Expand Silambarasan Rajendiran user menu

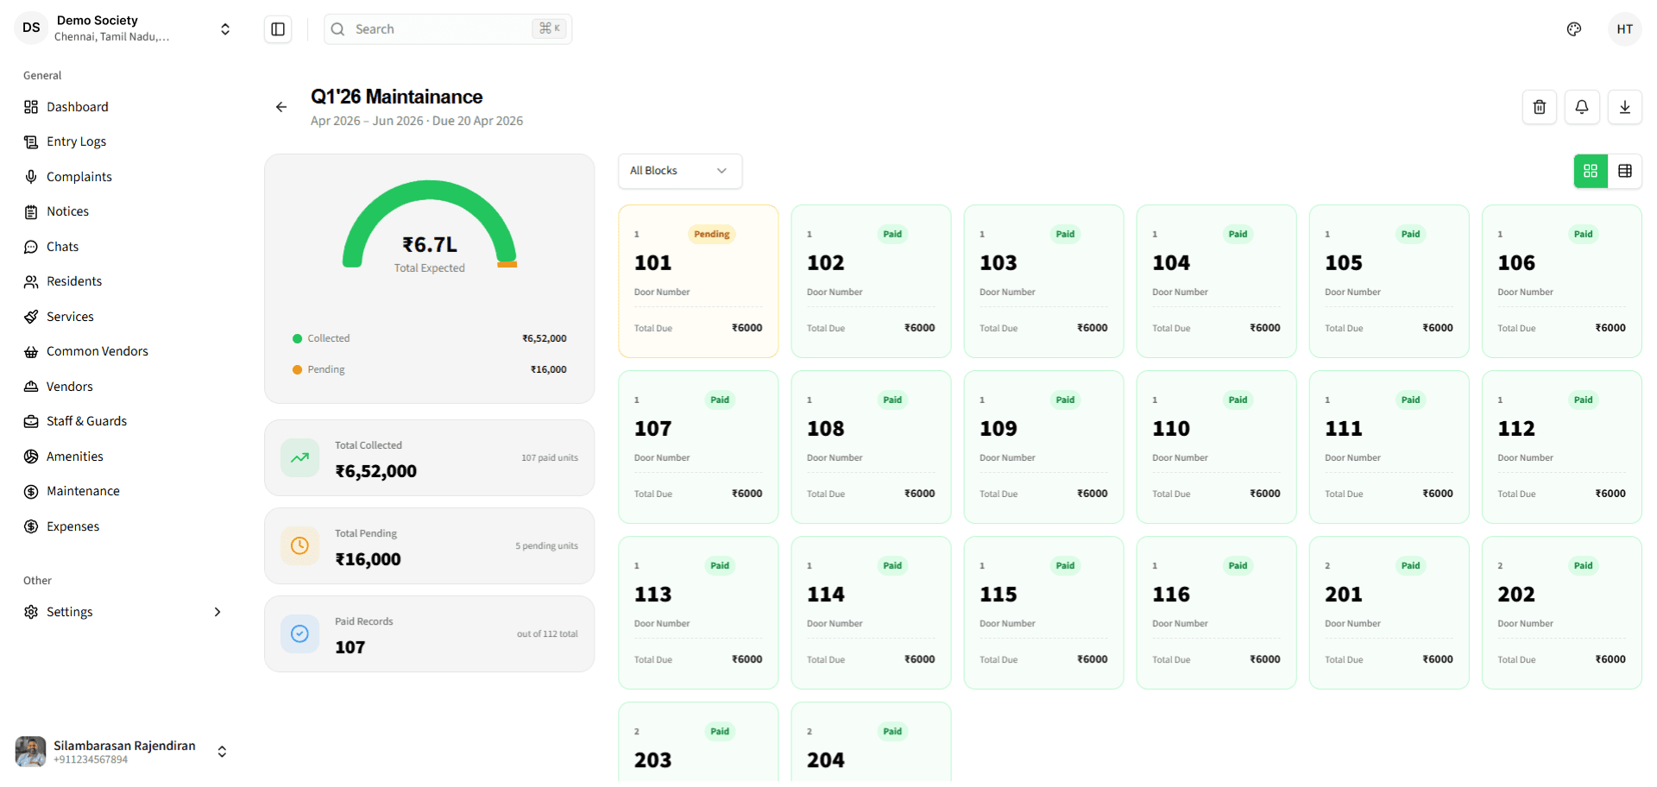click(222, 752)
